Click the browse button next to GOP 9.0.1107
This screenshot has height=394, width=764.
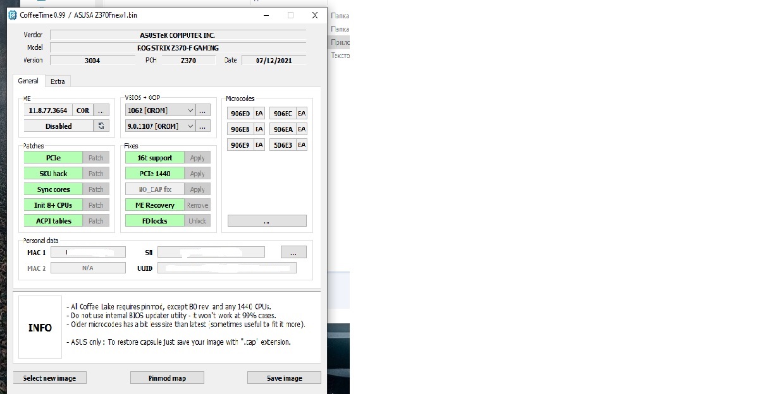click(x=203, y=126)
